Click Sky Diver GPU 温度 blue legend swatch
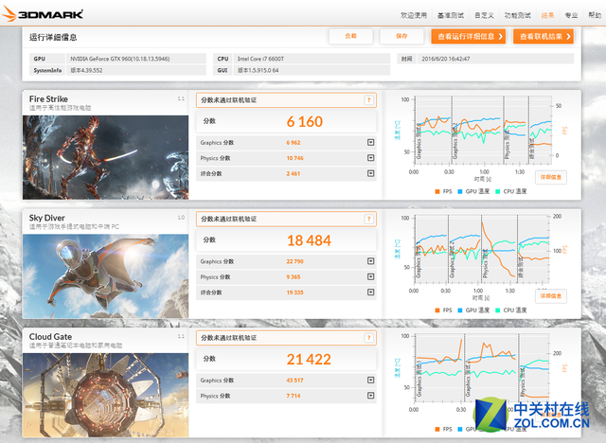 tap(460, 310)
